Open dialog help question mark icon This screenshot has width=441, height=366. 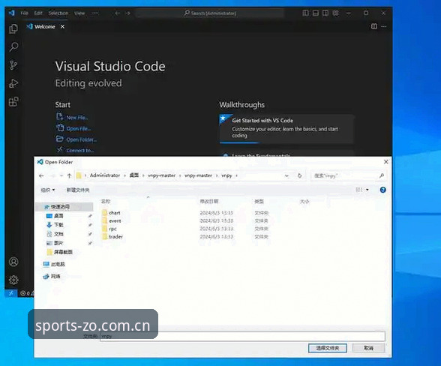382,190
